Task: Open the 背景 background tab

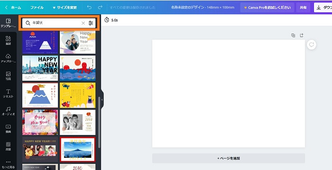Action: 8,146
